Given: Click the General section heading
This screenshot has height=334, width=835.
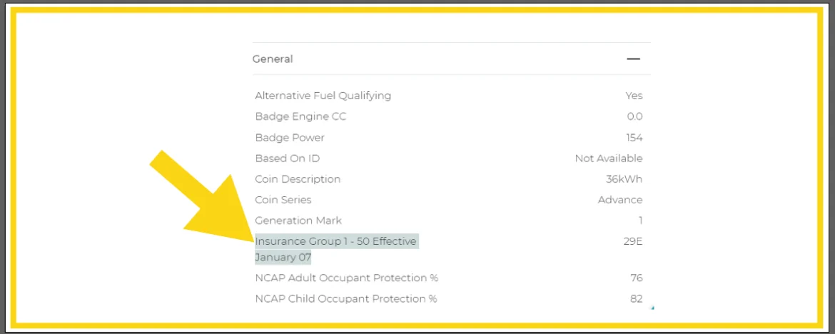Looking at the screenshot, I should click(273, 59).
